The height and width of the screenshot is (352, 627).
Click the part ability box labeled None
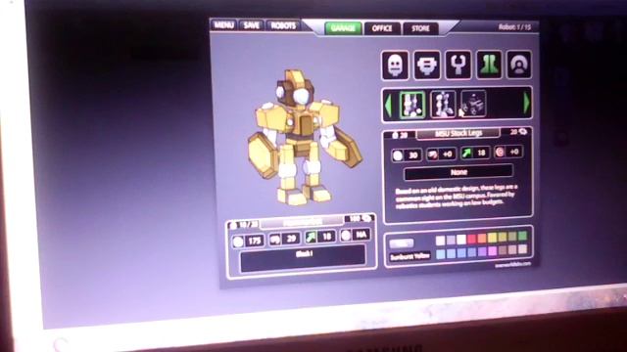pyautogui.click(x=458, y=172)
